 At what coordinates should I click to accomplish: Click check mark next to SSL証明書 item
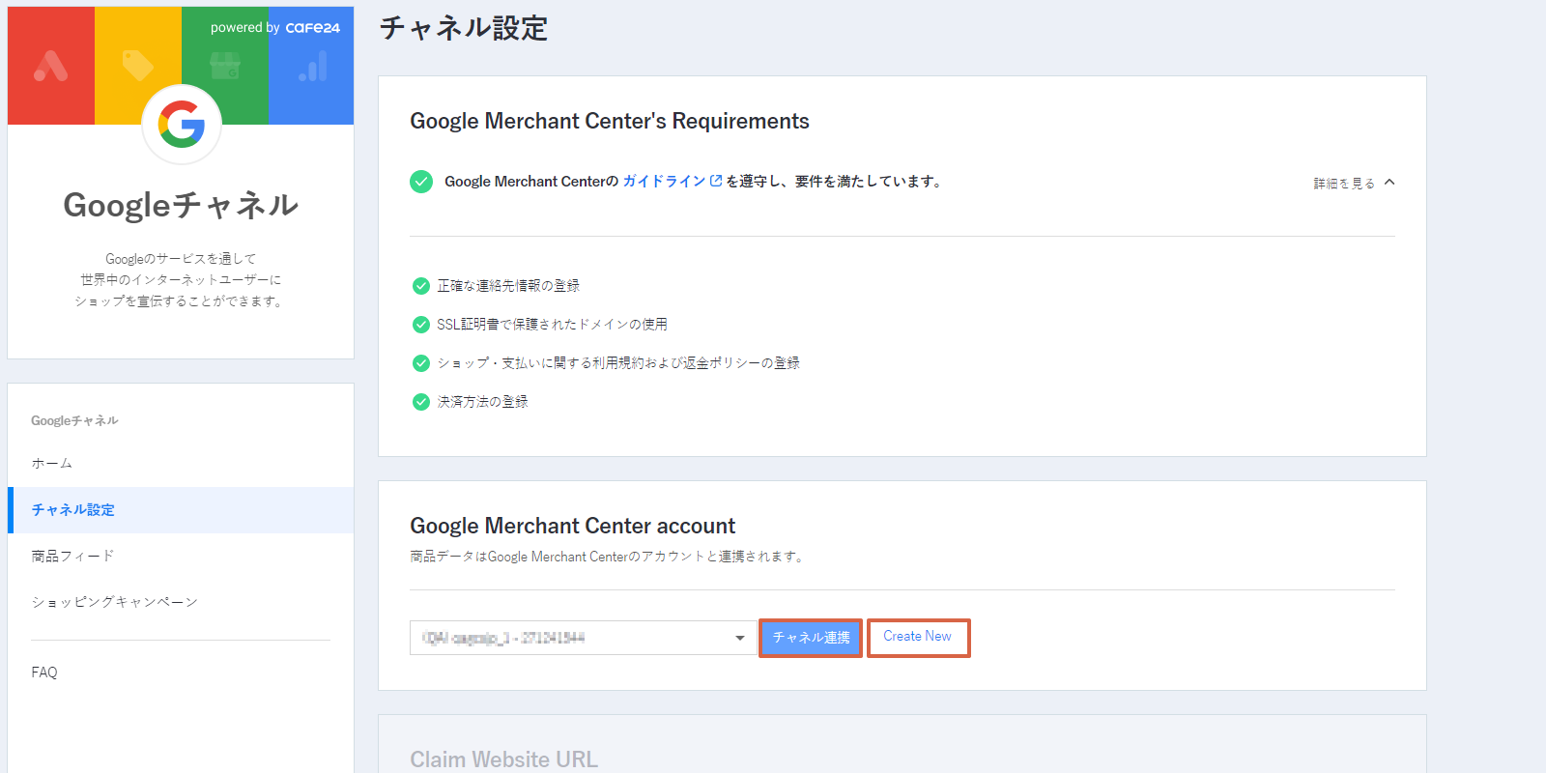[421, 325]
